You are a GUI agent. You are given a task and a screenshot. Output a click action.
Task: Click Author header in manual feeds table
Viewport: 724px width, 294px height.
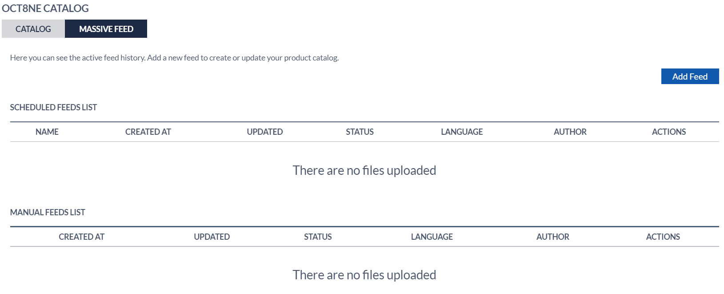pos(552,237)
